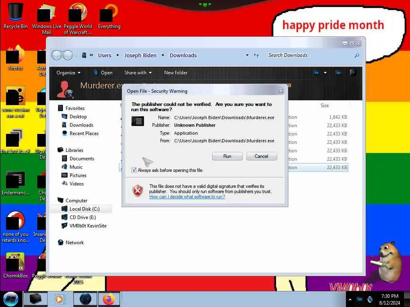
Task: Show hidden tray icons arrow
Action: (x=350, y=299)
